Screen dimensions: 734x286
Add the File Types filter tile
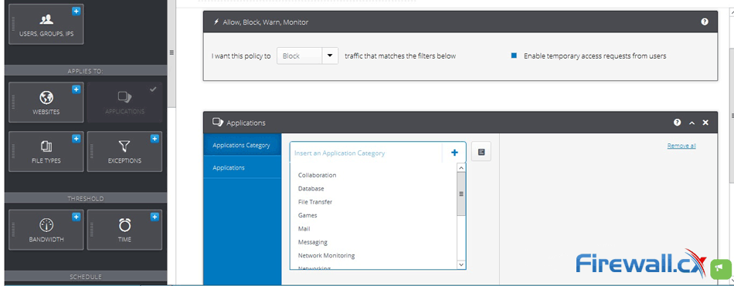[46, 151]
